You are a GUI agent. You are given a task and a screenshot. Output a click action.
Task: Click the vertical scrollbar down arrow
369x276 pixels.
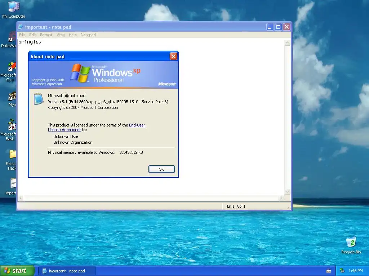287,192
